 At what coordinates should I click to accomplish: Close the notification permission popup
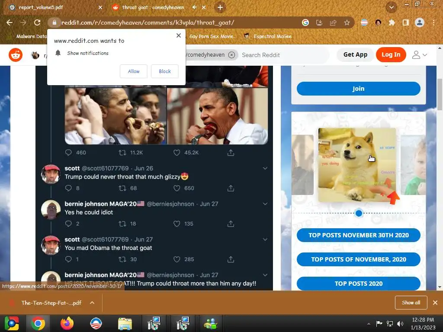click(x=179, y=35)
